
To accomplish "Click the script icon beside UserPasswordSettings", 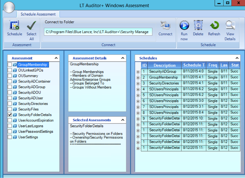I will [15, 132].
